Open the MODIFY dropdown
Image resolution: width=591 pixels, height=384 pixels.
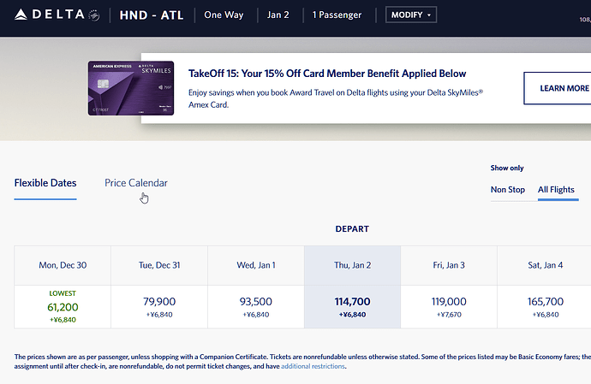(411, 15)
